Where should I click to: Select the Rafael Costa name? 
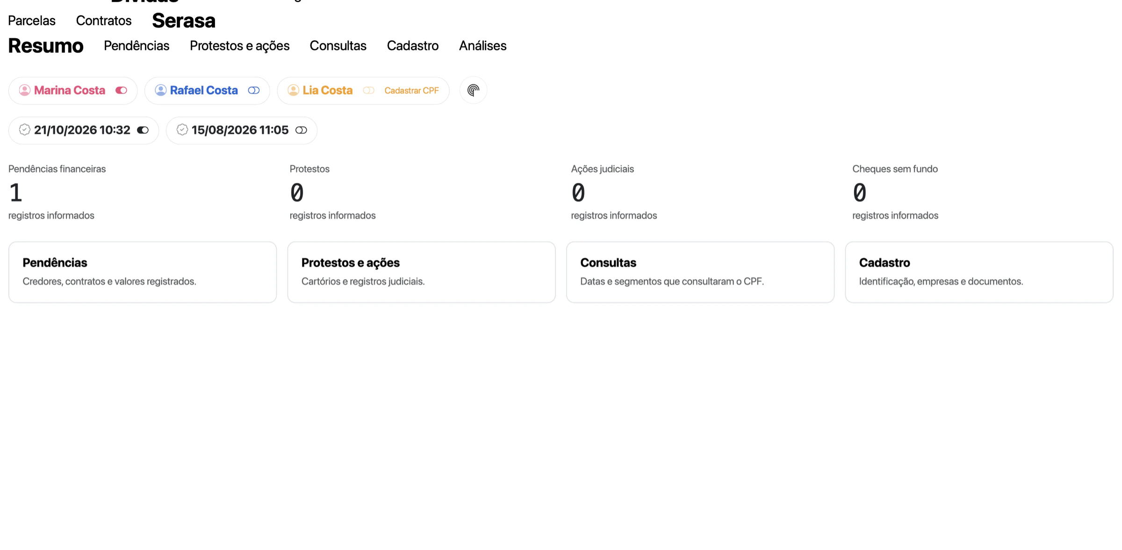[204, 90]
